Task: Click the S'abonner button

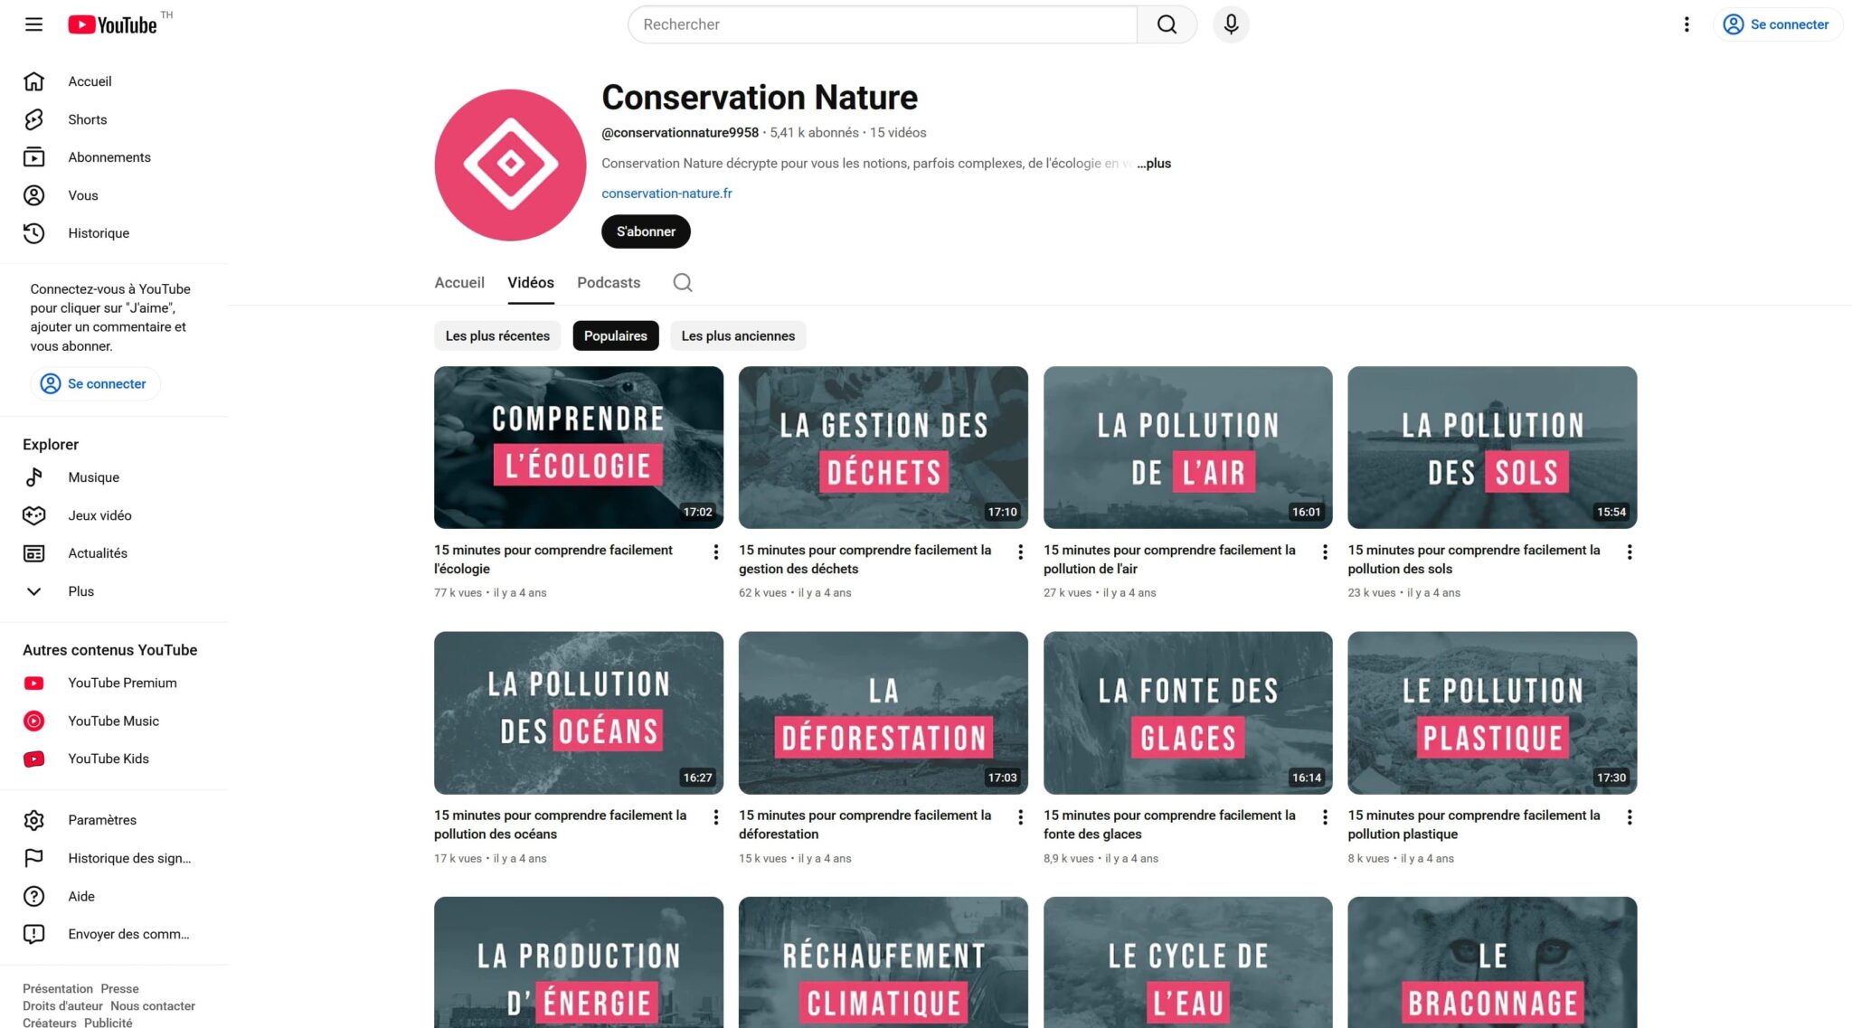Action: 646,231
